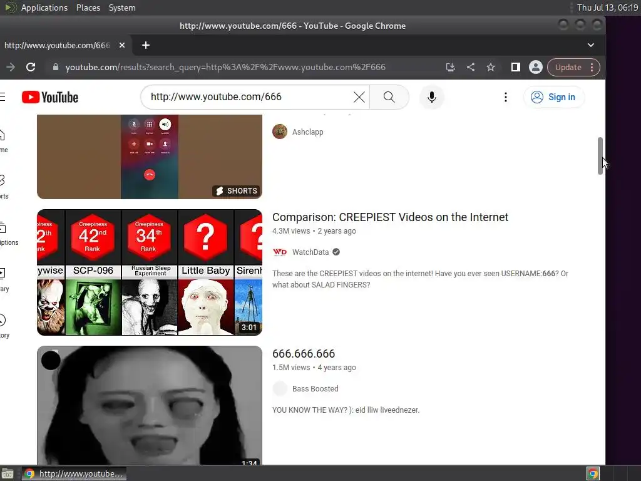Open YouTube settings three-dot menu

click(506, 97)
